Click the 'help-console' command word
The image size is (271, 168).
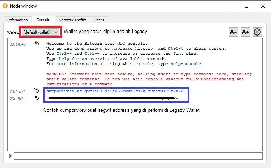tap(185, 64)
